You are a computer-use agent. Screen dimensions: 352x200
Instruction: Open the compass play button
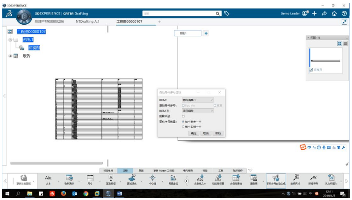point(24,16)
